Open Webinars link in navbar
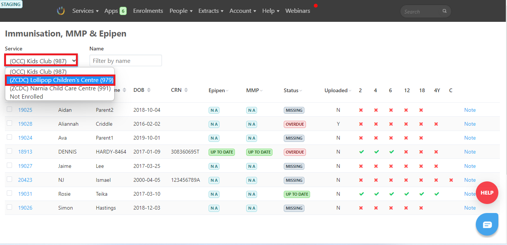Screen dimensions: 507x245 (x=298, y=11)
